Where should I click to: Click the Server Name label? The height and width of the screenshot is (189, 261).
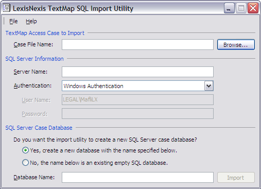30,72
